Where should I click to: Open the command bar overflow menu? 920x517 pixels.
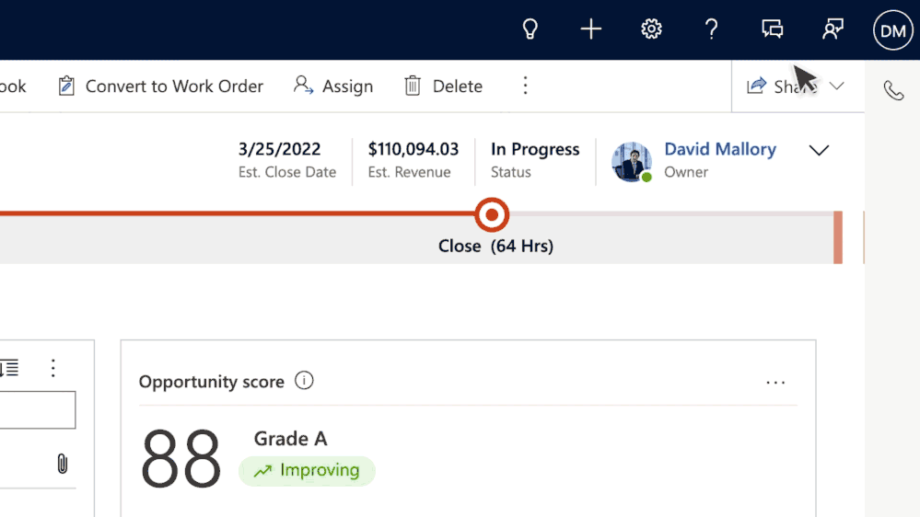[x=525, y=86]
